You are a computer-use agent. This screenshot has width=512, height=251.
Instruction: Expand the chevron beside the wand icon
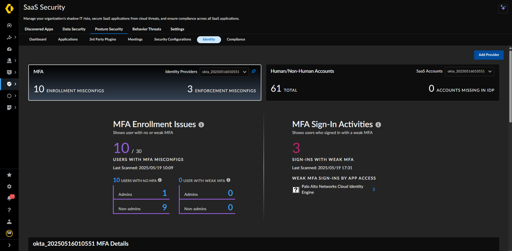click(15, 37)
